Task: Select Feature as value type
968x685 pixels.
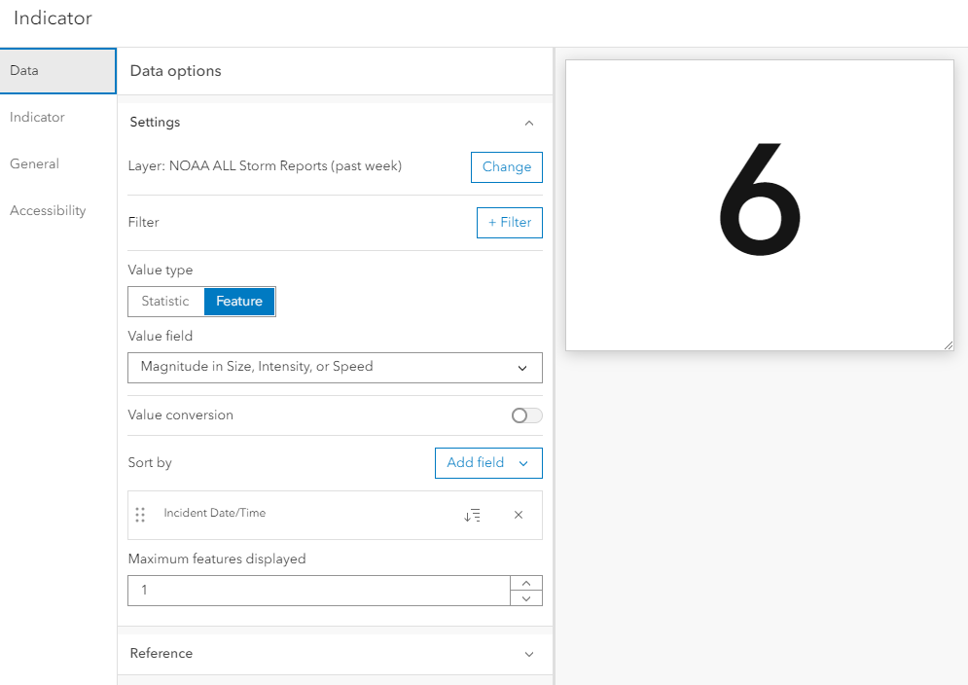Action: coord(239,302)
